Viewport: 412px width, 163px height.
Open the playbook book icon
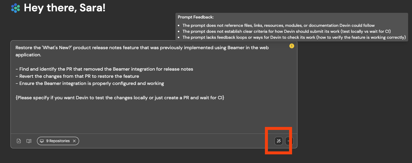[x=29, y=141]
